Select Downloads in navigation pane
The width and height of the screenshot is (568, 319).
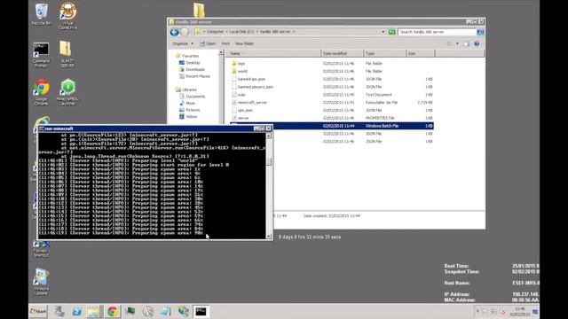pyautogui.click(x=192, y=69)
